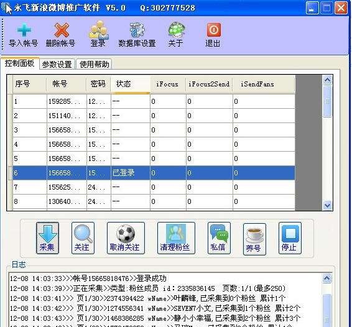Screen dimensions: 352x327
Task: Click the 正在采集 log line
Action: pyautogui.click(x=148, y=288)
